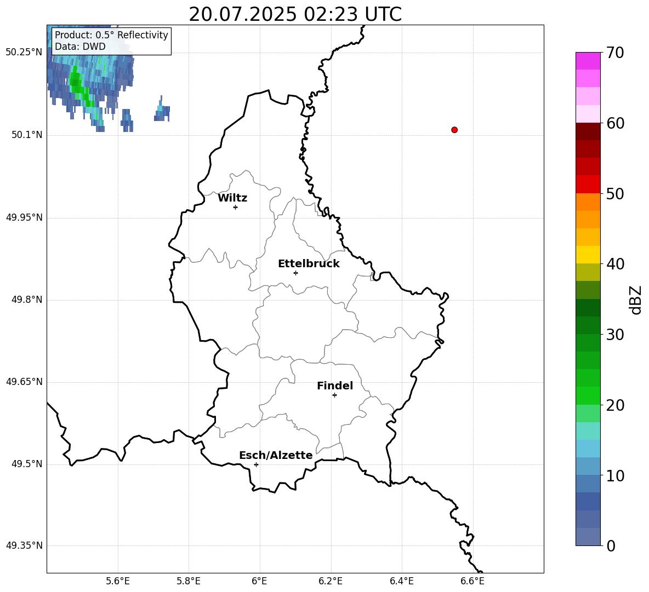Click the Wiltz city label
The image size is (649, 592).
[232, 198]
